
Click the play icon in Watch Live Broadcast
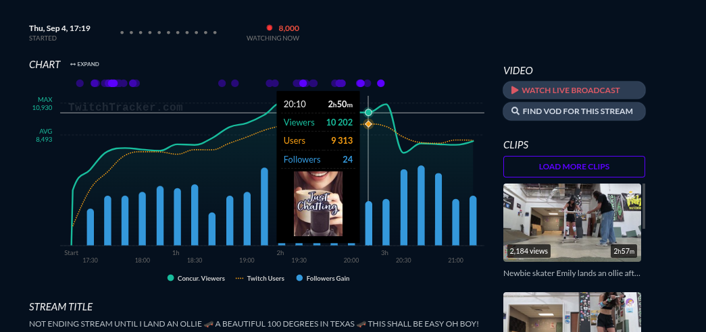tap(515, 90)
